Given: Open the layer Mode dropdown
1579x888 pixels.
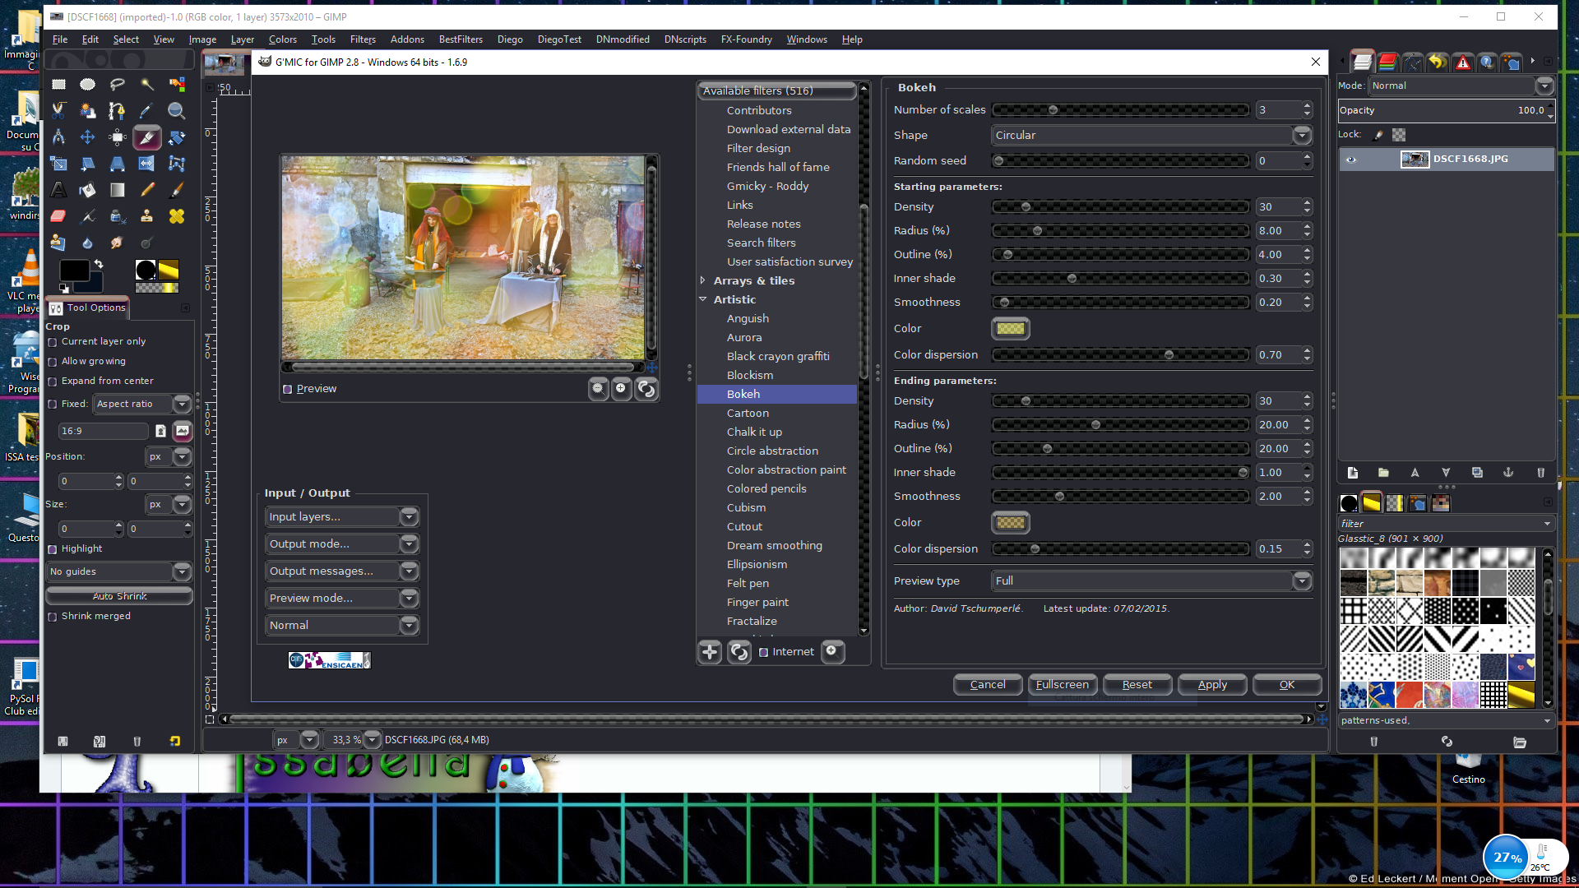Looking at the screenshot, I should (x=1461, y=86).
